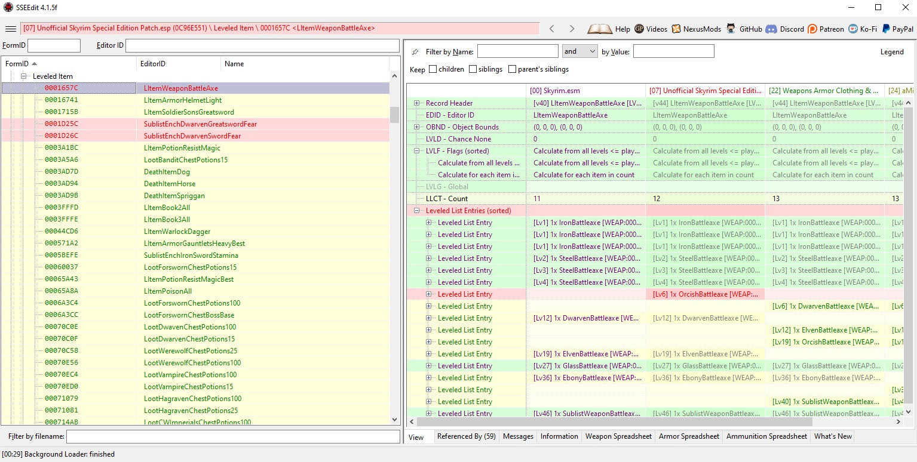This screenshot has height=462, width=917.
Task: Focus the FormID input field
Action: tap(54, 45)
